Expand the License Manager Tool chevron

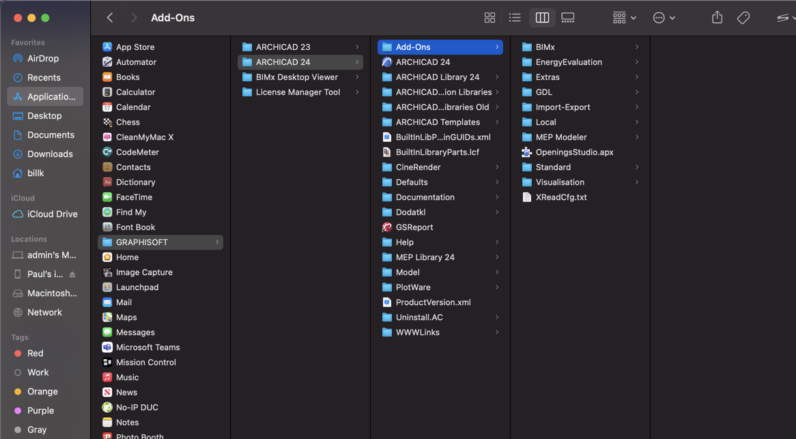tap(358, 92)
